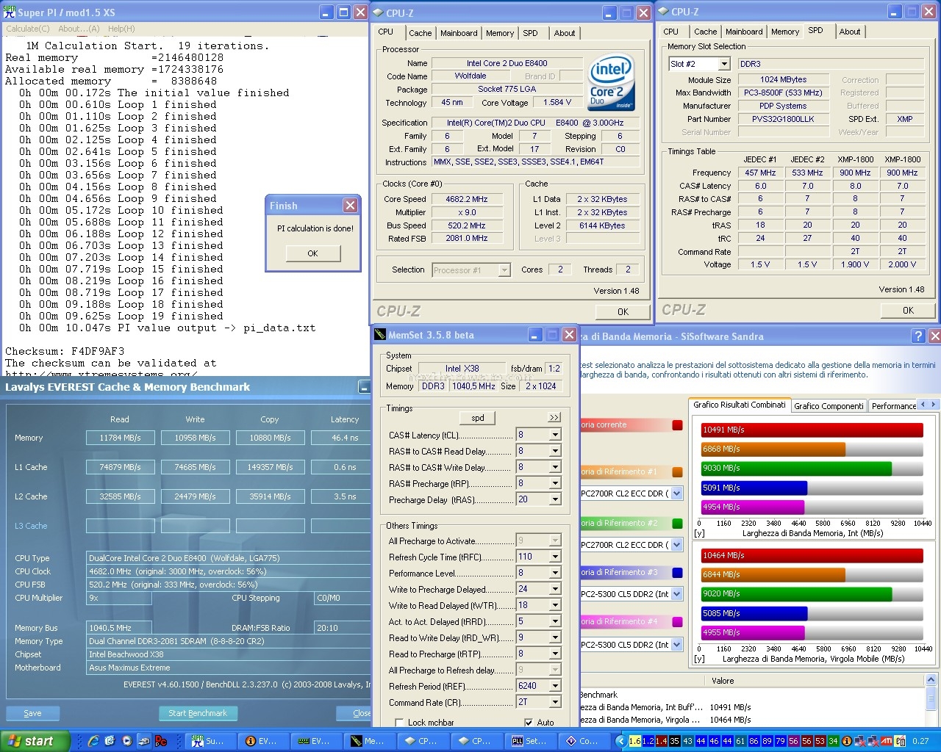Click the blue Riferimento #3 color swatch

point(678,573)
